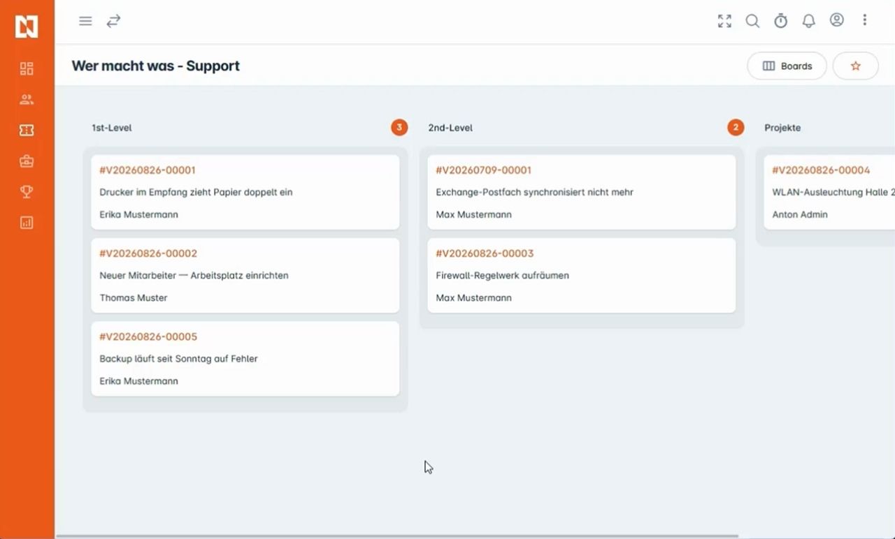The image size is (895, 539).
Task: Open the dashboard icon in sidebar
Action: pos(27,68)
